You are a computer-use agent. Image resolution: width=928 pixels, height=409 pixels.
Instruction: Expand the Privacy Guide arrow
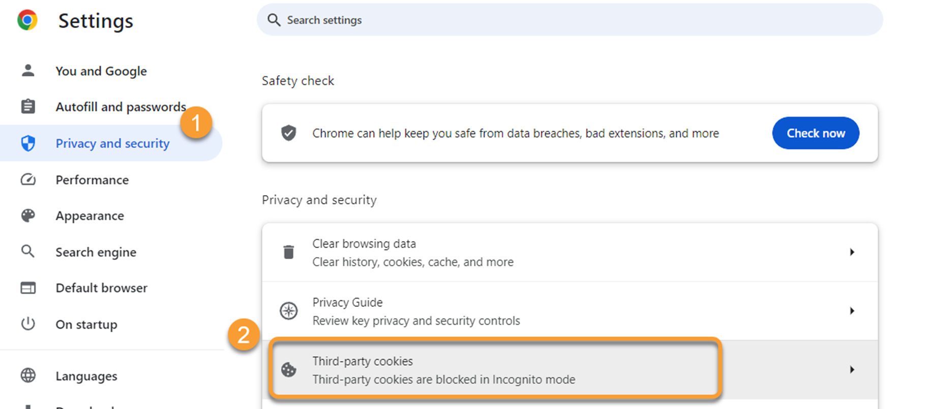(852, 310)
